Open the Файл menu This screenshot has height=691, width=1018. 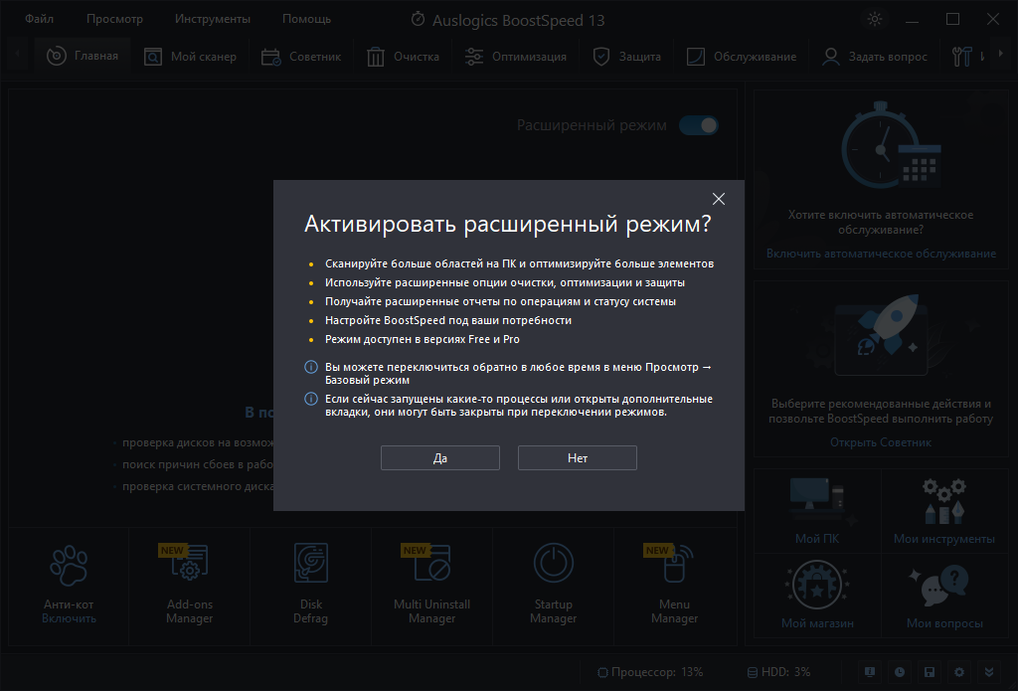coord(39,19)
